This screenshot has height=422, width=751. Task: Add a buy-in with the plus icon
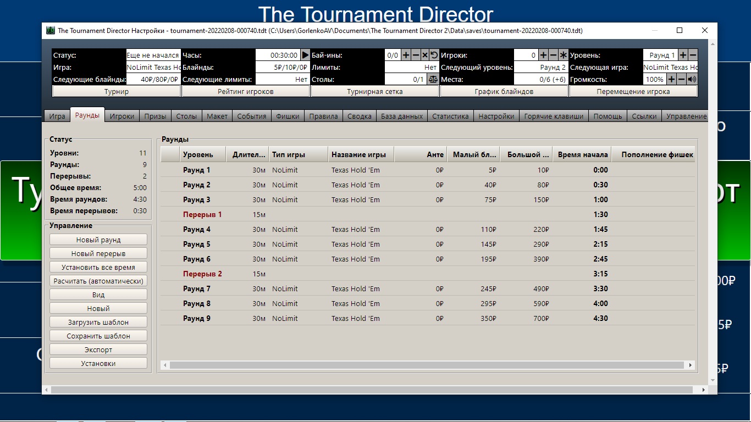click(x=406, y=55)
